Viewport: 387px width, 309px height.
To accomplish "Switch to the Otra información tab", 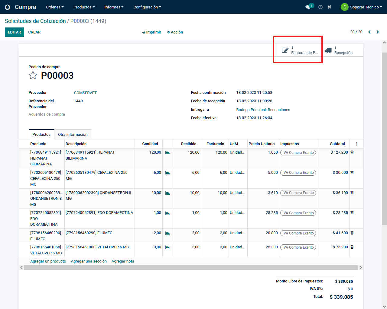I will [x=73, y=135].
